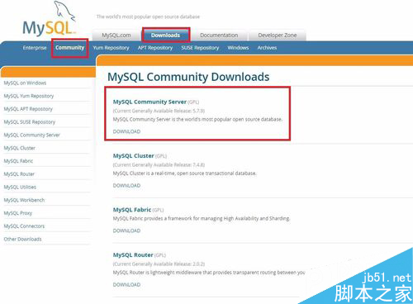
Task: Select Enterprise in the navigation bar
Action: 35,48
